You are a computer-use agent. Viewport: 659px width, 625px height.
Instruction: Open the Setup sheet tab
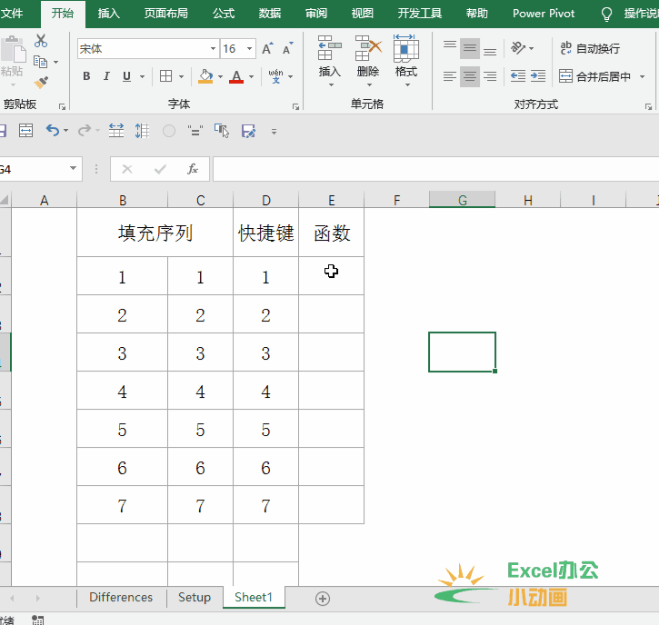pyautogui.click(x=195, y=597)
